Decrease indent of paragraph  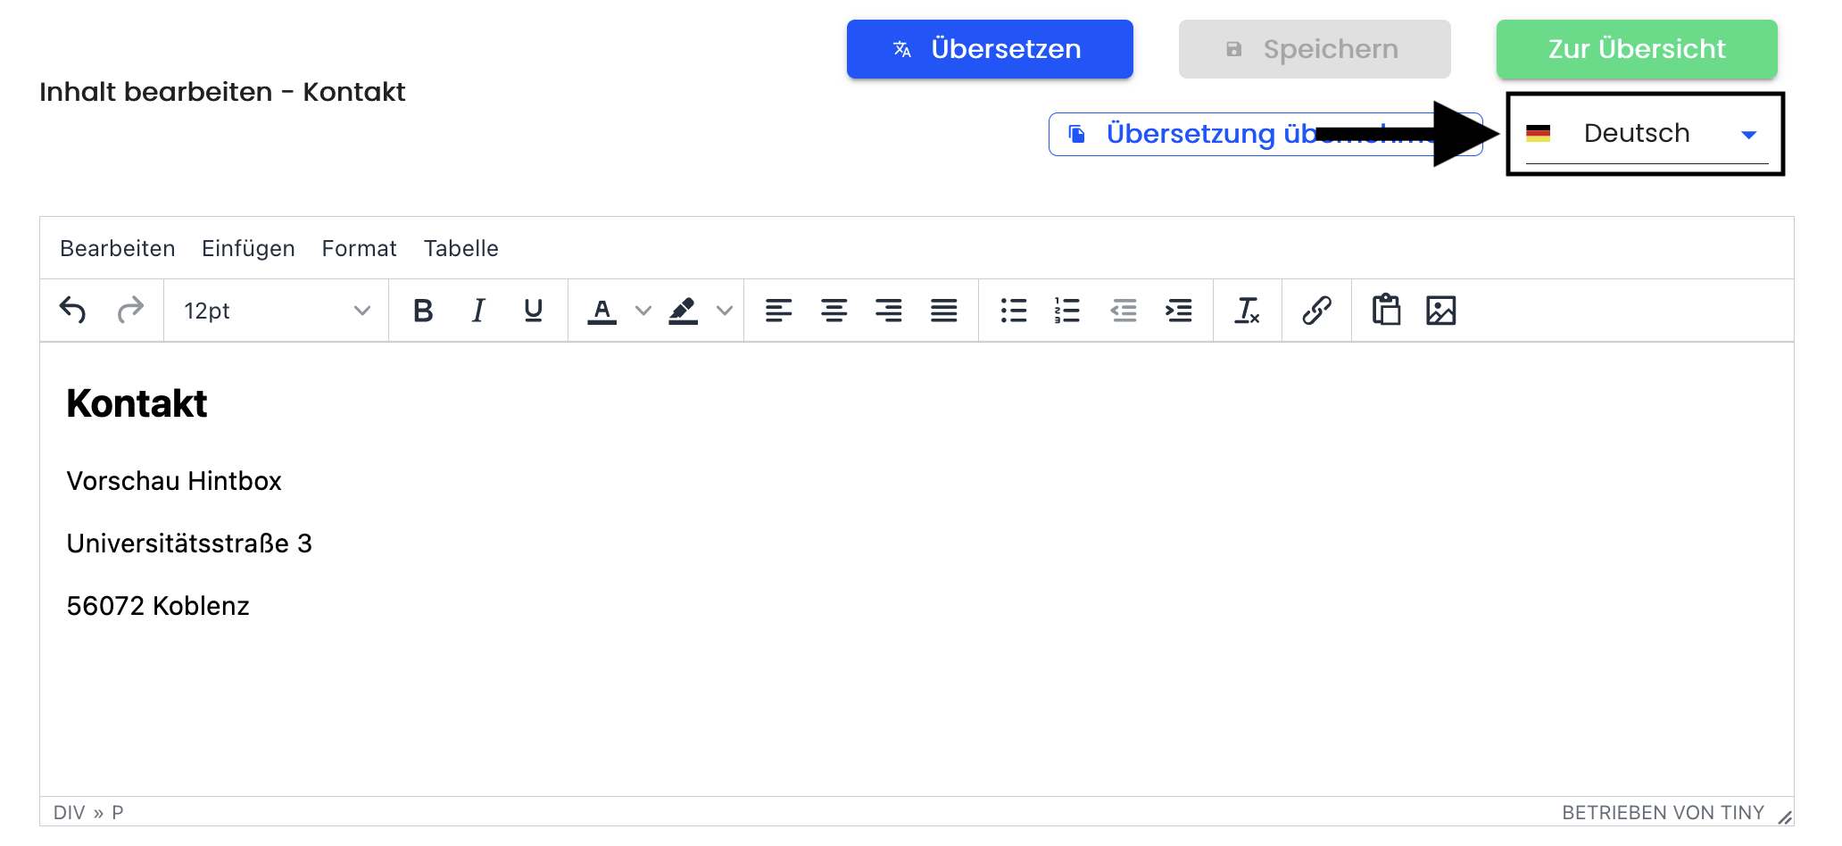pos(1124,311)
